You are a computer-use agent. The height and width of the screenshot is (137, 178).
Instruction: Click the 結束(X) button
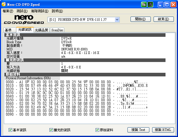[x=164, y=19]
